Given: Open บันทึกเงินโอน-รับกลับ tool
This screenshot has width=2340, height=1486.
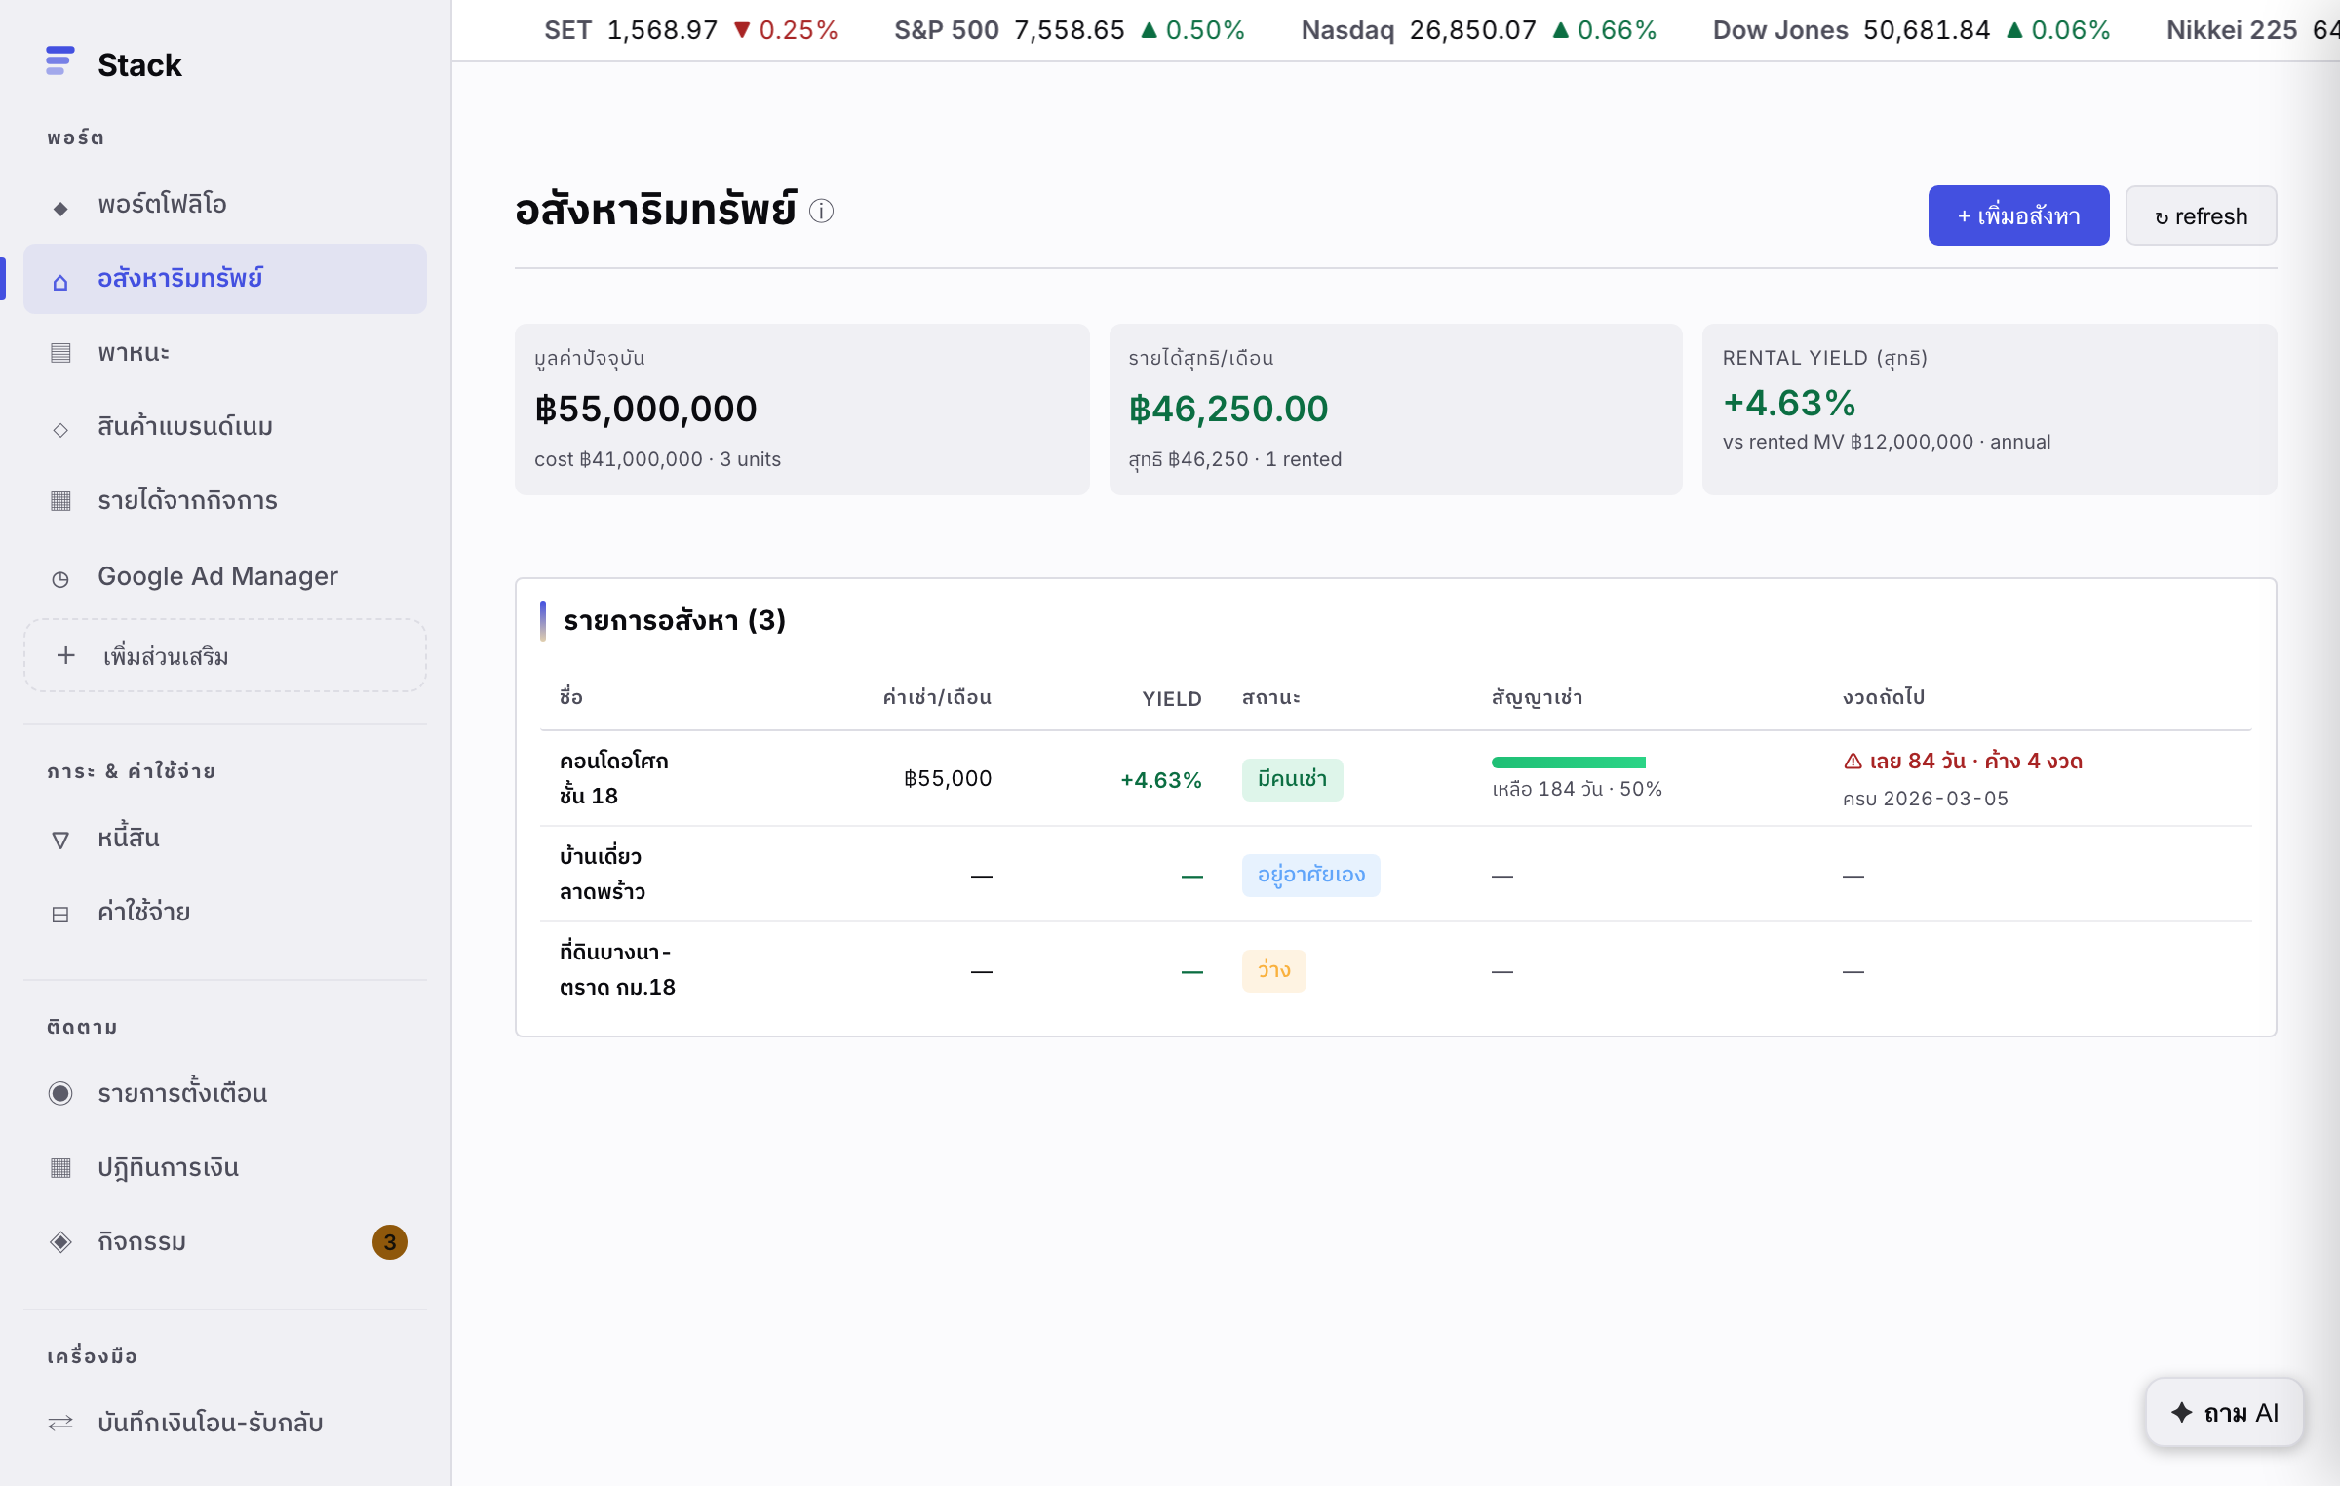Looking at the screenshot, I should click(225, 1423).
